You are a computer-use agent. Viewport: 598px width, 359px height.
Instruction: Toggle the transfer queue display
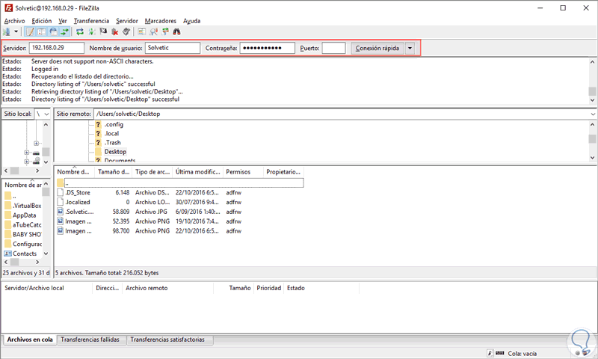(65, 31)
